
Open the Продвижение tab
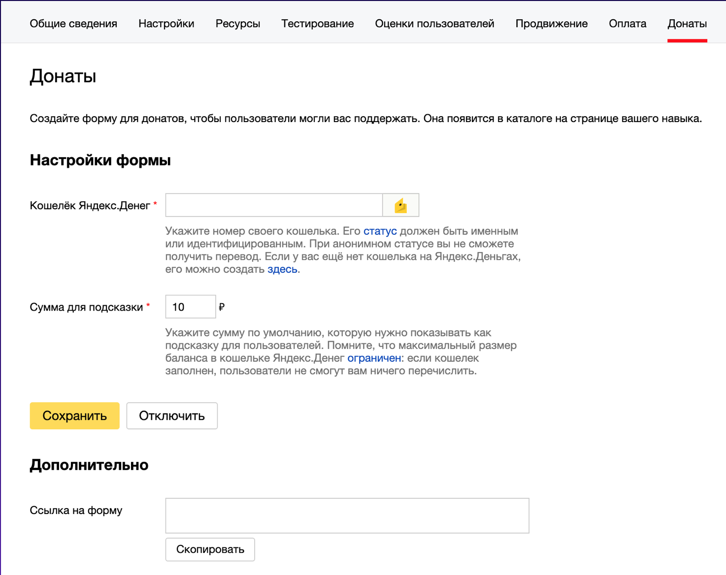pyautogui.click(x=552, y=24)
